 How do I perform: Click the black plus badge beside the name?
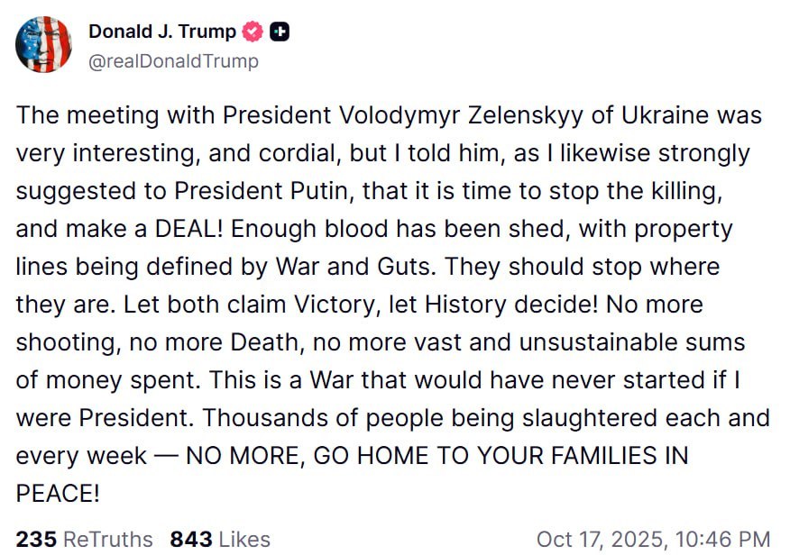click(x=280, y=32)
